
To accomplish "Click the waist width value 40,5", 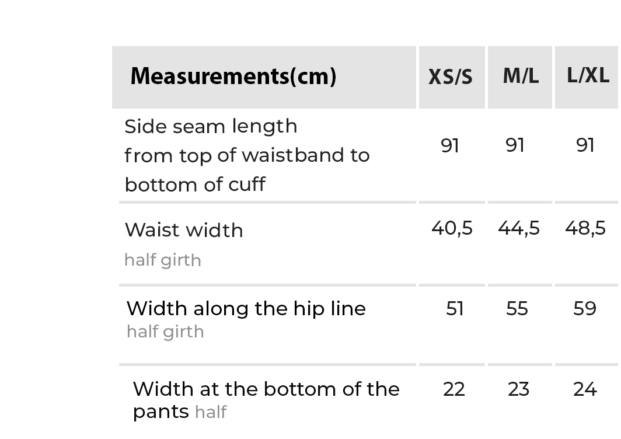I will tap(452, 228).
